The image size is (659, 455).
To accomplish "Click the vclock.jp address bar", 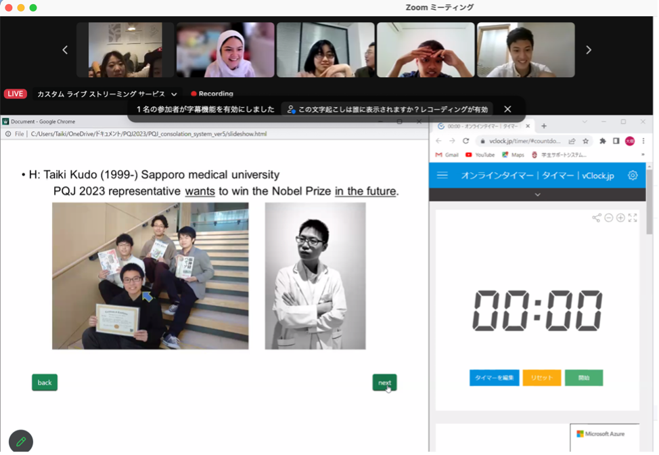I will (521, 141).
